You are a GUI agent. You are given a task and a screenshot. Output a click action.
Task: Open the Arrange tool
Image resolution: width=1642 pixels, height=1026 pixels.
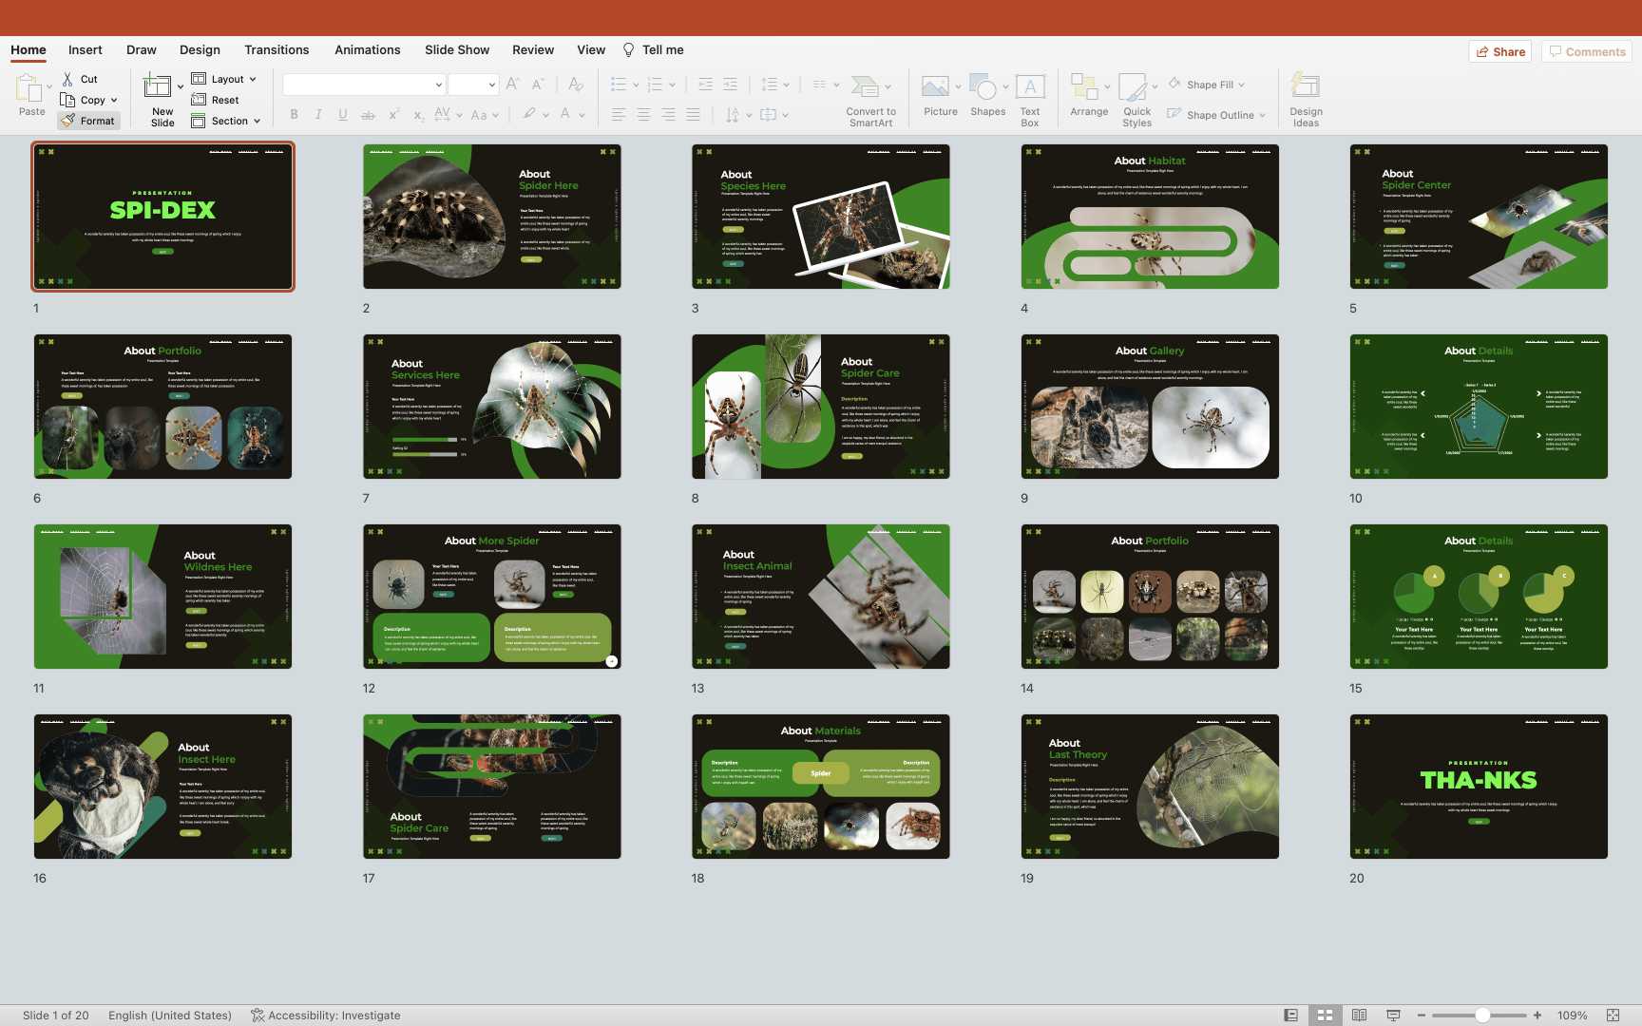click(x=1084, y=88)
